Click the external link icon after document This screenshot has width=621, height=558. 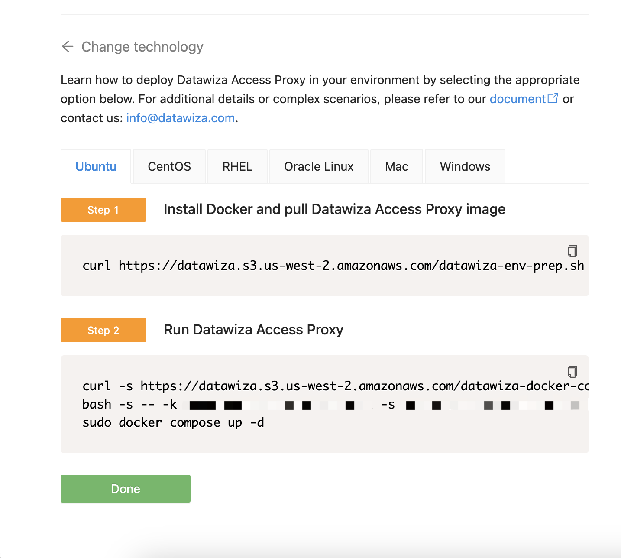pyautogui.click(x=553, y=98)
